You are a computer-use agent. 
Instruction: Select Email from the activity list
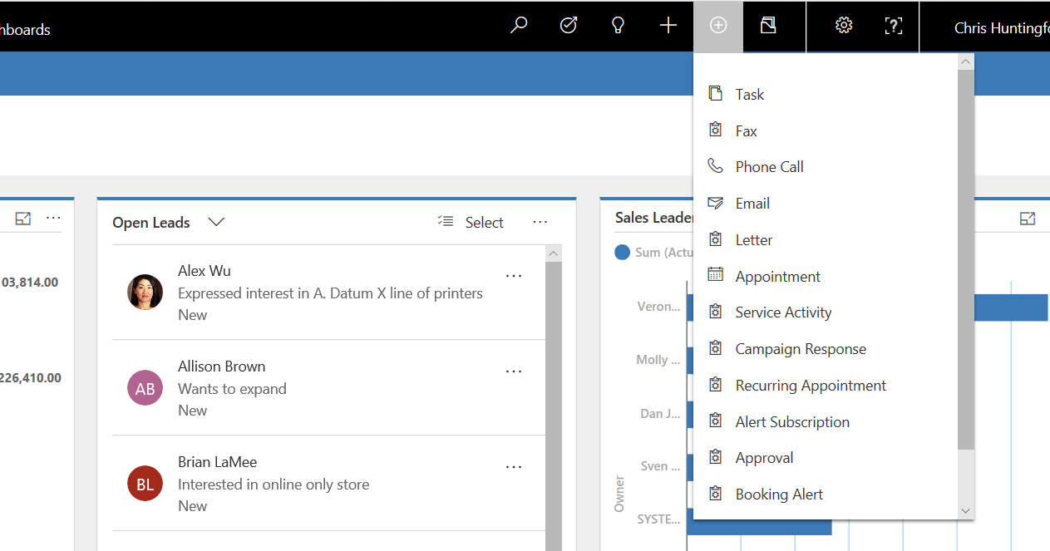[x=752, y=204]
